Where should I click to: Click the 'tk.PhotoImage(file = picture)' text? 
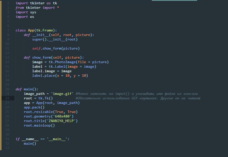[x=79, y=62]
